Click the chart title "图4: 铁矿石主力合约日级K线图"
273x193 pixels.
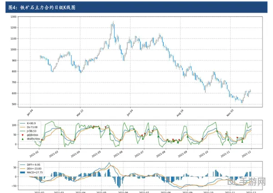coord(42,7)
